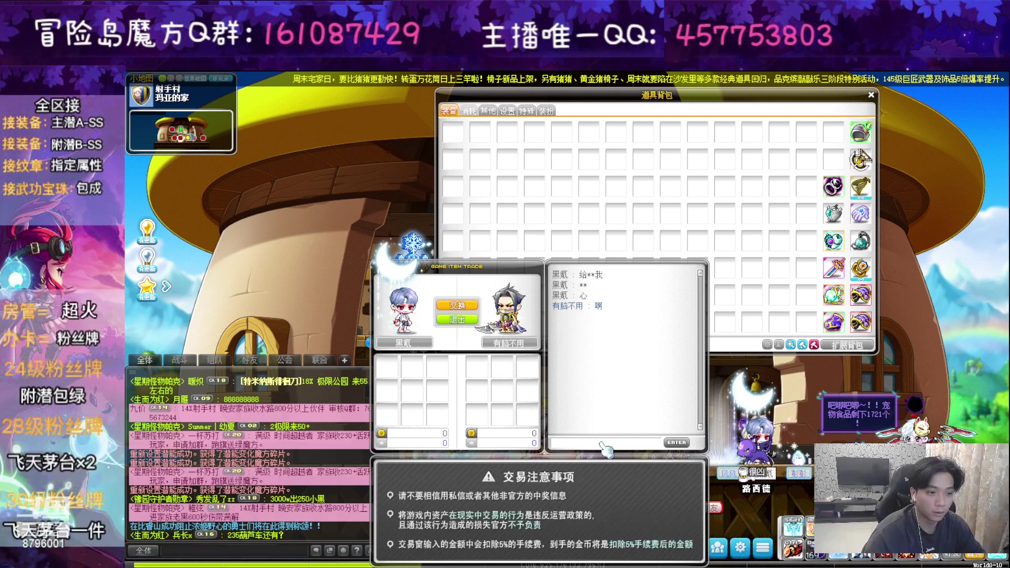Use the Shift quickslot skill
The image size is (1010, 568).
tap(793, 526)
